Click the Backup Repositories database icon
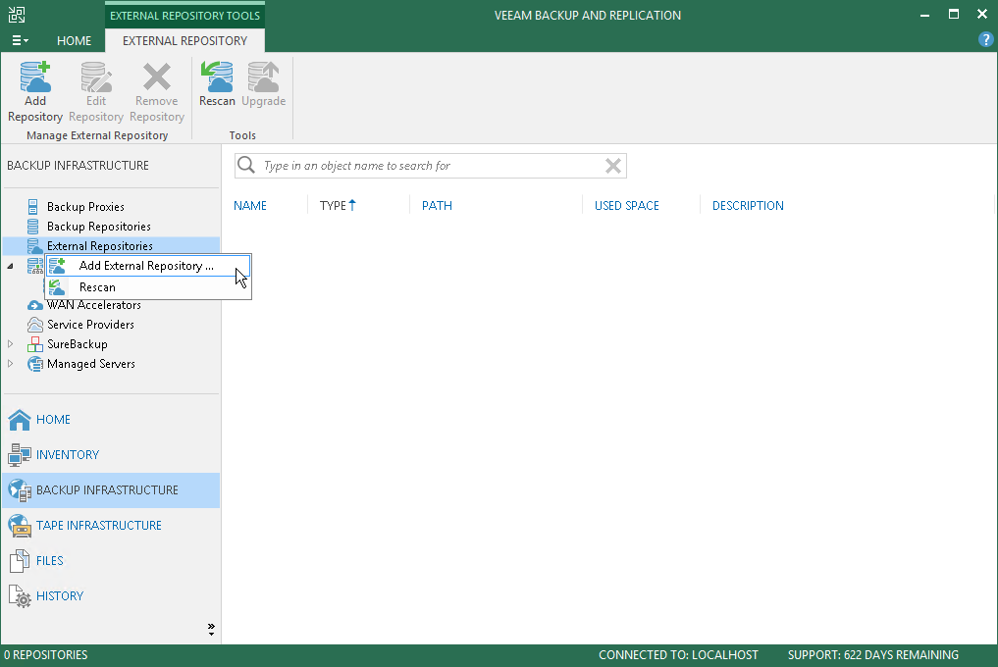 point(32,226)
